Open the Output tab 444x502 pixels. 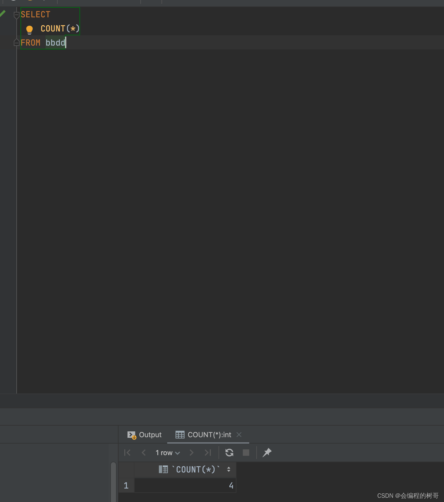[144, 435]
